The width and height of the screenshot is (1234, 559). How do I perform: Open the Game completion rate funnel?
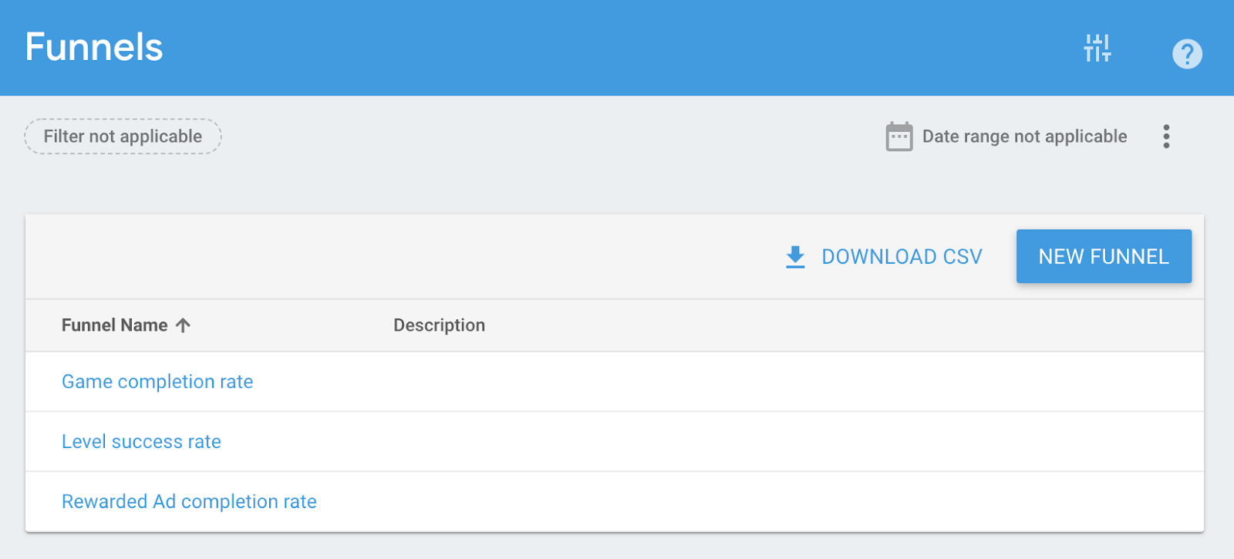[x=157, y=382]
